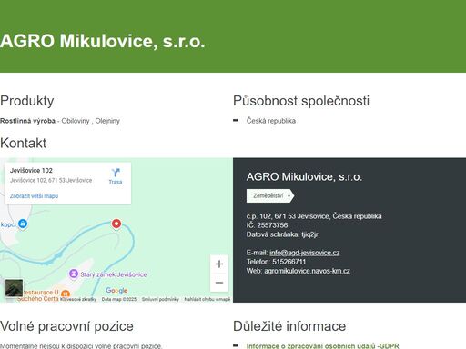This screenshot has height=349, width=466.
Task: Open Zobrazit větší mapu link
Action: coord(34,196)
